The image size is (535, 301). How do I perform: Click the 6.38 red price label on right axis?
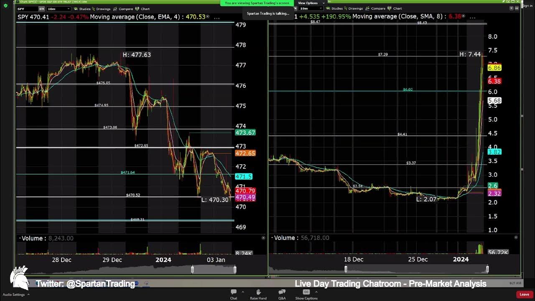tap(494, 81)
